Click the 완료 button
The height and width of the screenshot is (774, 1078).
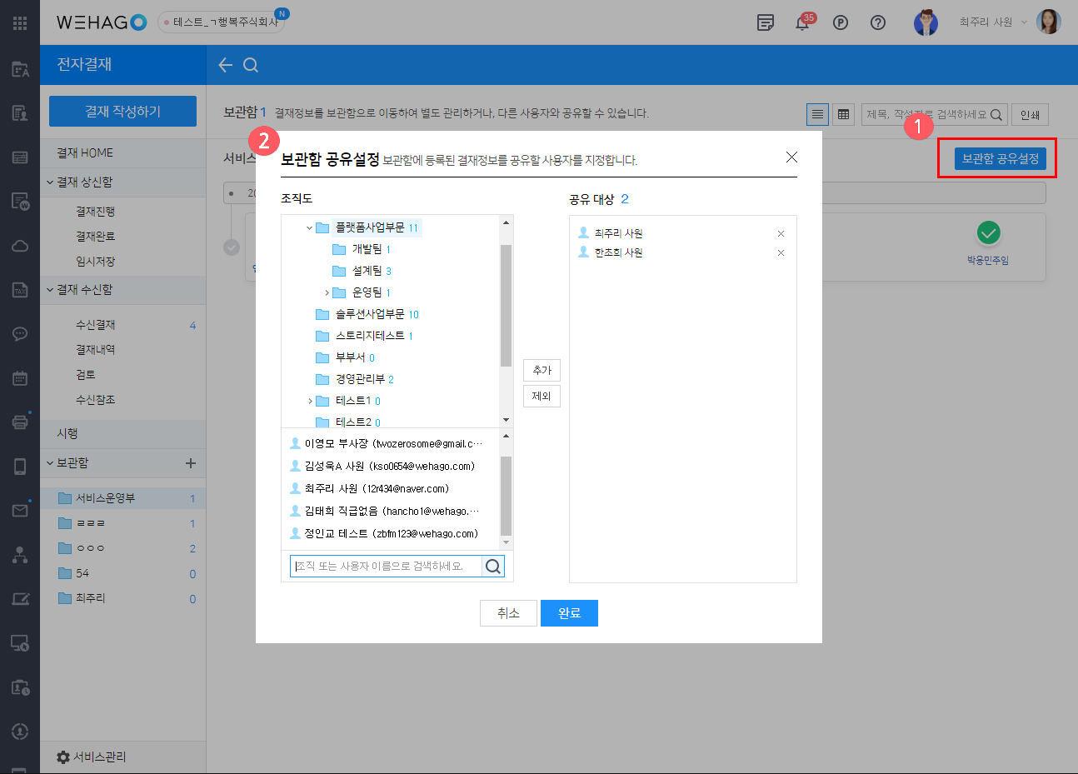coord(569,613)
